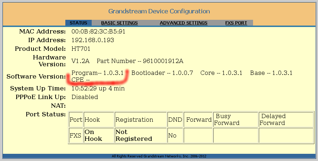The width and height of the screenshot is (318, 161).
Task: Click the product model HT701 value
Action: pos(81,49)
